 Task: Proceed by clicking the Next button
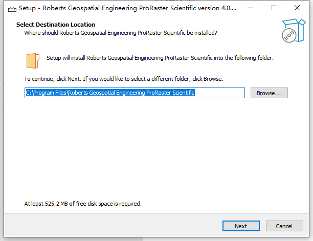(241, 226)
